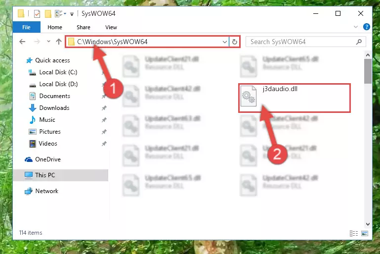Open Pictures folder in sidebar
Viewport: 380px width, 254px height.
(50, 132)
